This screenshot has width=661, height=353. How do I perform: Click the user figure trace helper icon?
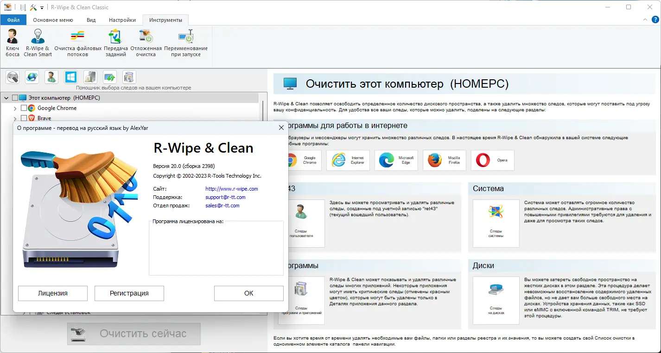point(51,77)
